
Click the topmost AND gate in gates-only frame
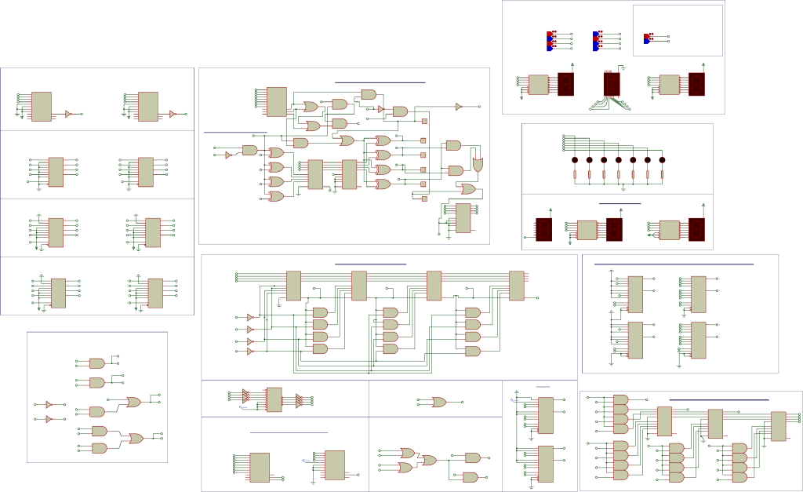click(x=97, y=363)
